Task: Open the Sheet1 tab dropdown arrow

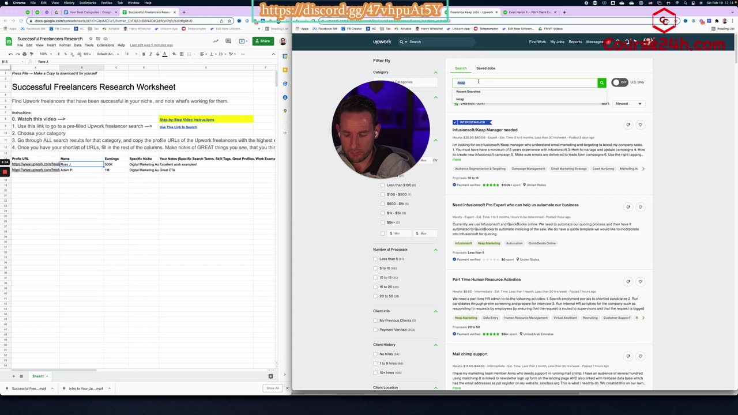Action: [47, 376]
